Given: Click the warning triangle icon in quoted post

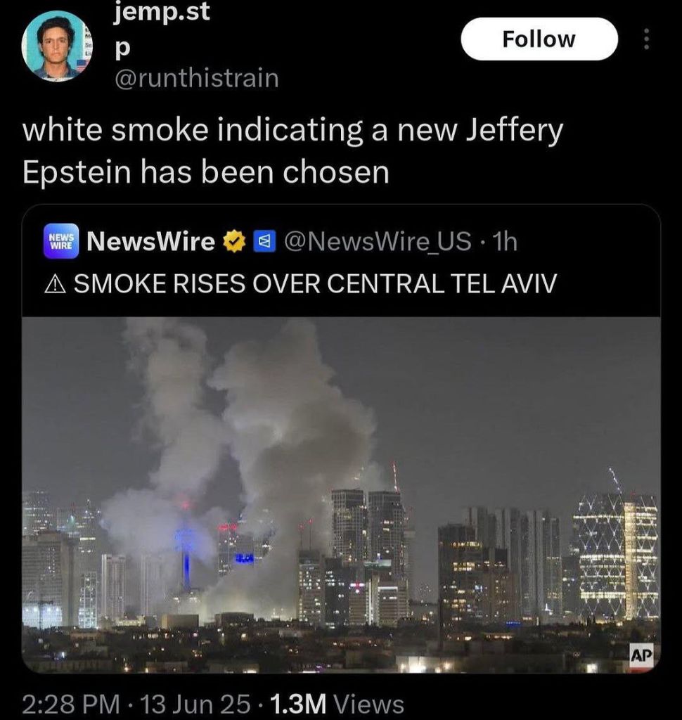Looking at the screenshot, I should [56, 284].
